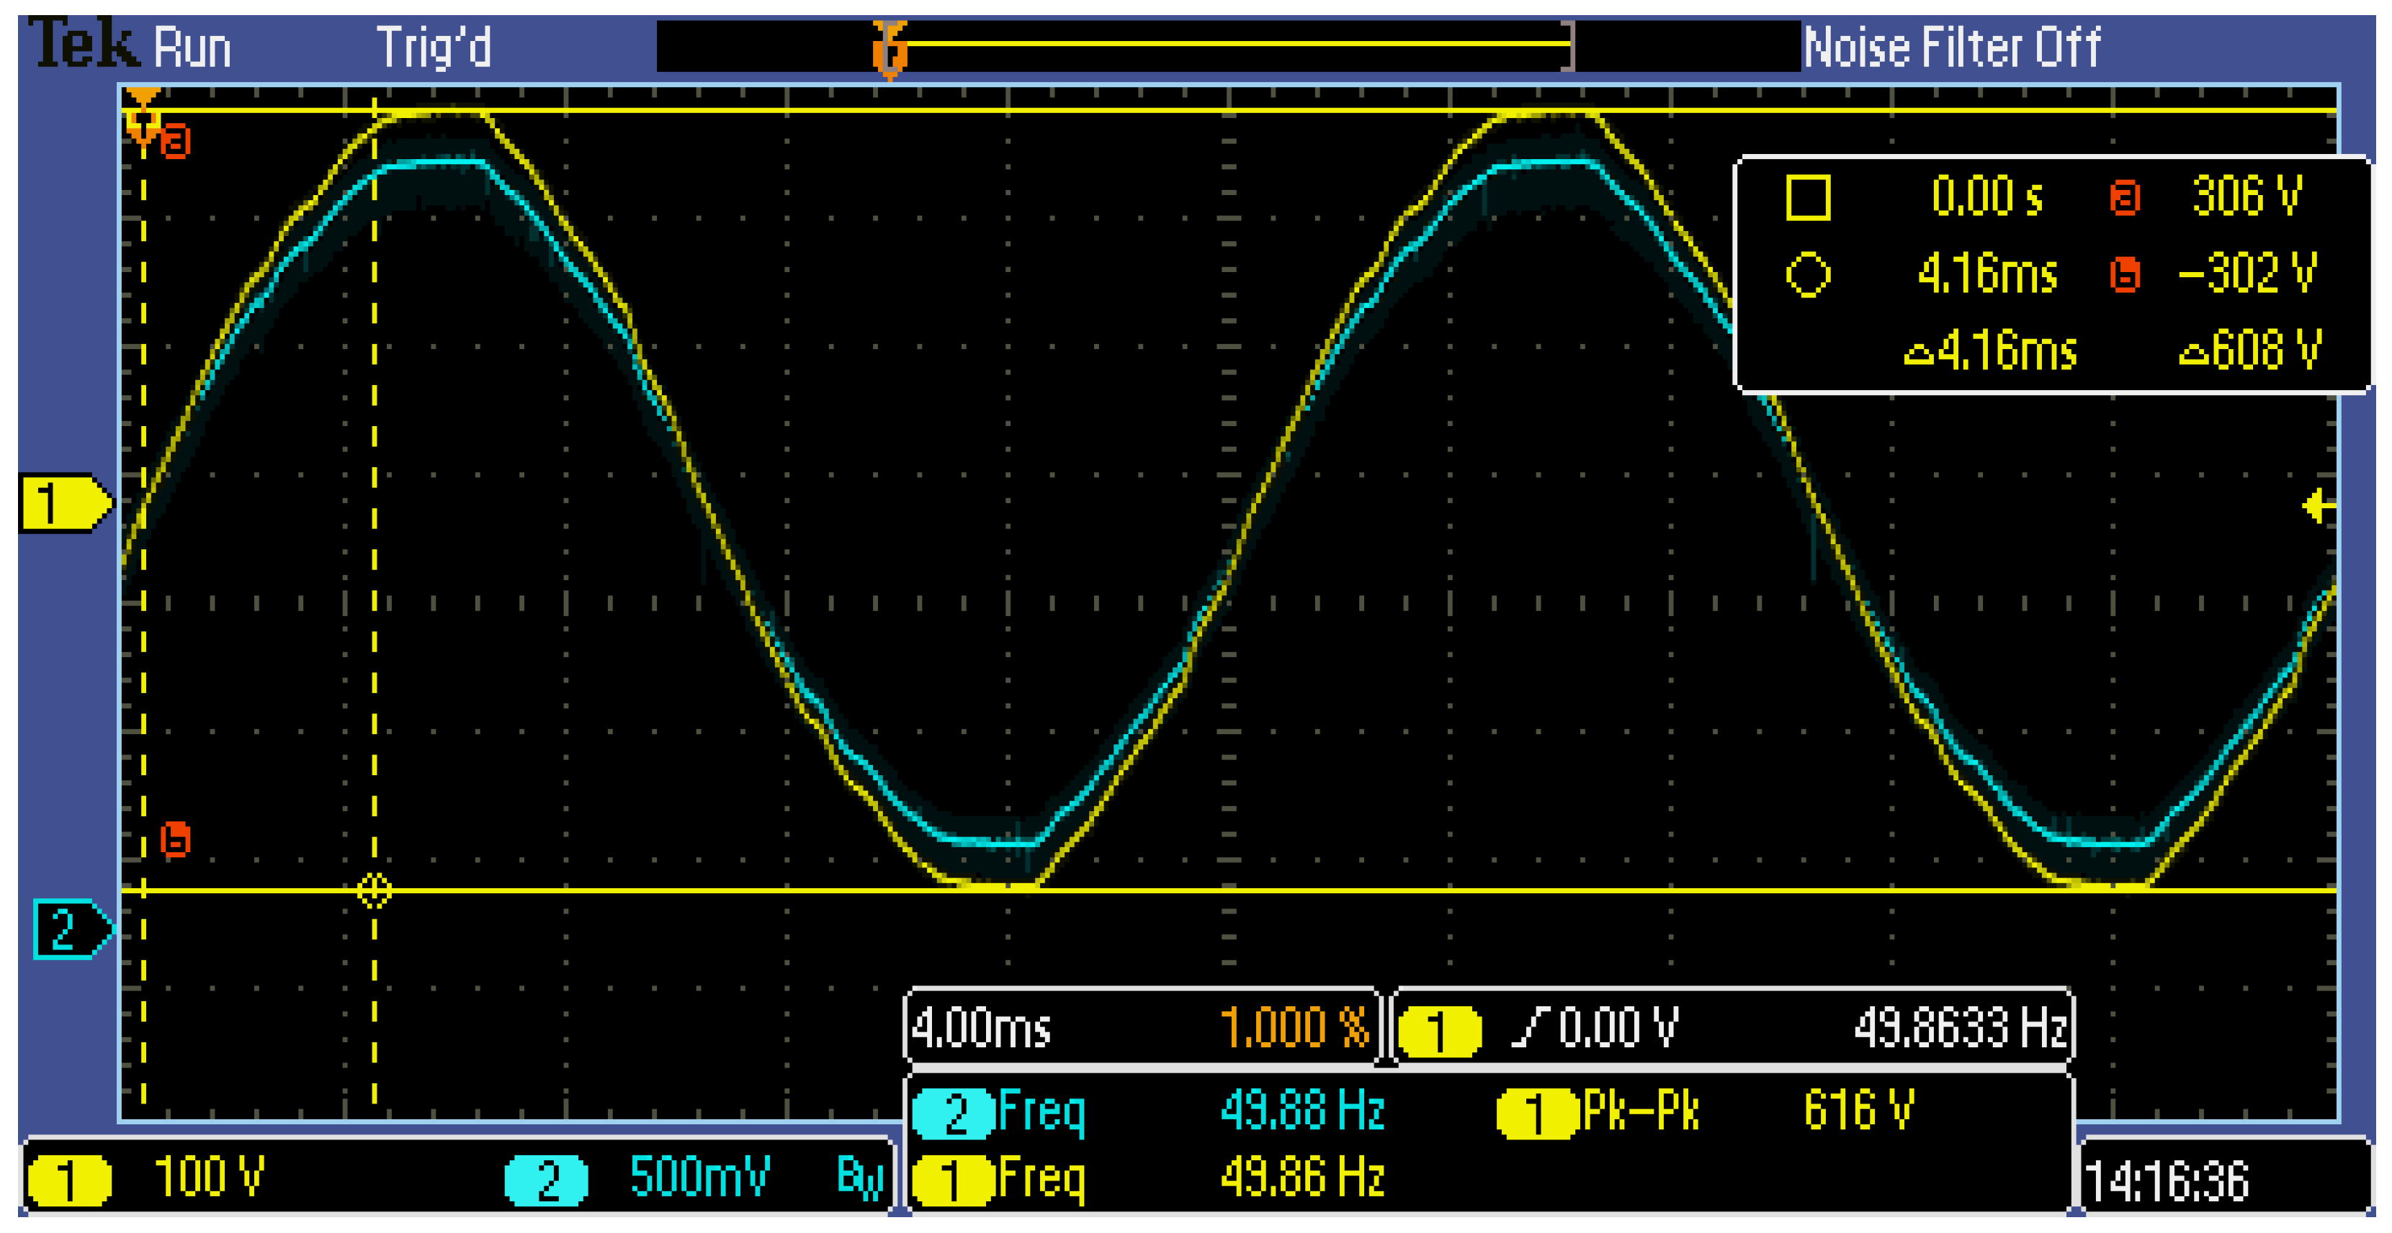Viewport: 2392px width, 1233px height.
Task: Click the yellow 1 badge next to bottom Freq
Action: point(954,1181)
